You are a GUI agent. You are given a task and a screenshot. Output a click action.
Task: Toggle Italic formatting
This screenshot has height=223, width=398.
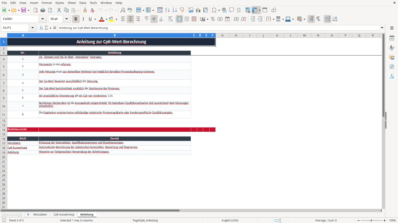(x=83, y=19)
